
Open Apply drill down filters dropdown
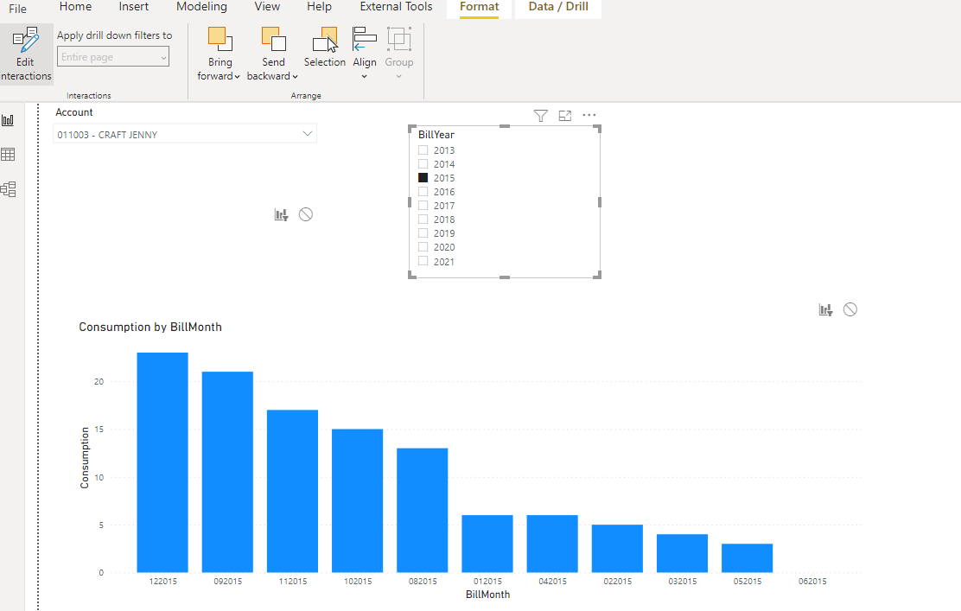tap(113, 57)
